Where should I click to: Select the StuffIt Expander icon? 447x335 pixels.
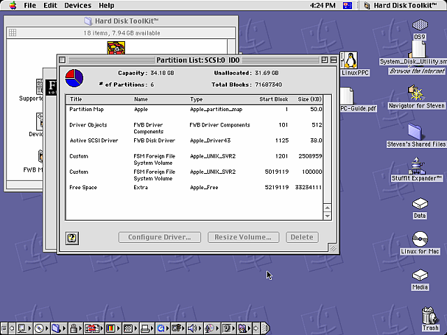[x=417, y=166]
